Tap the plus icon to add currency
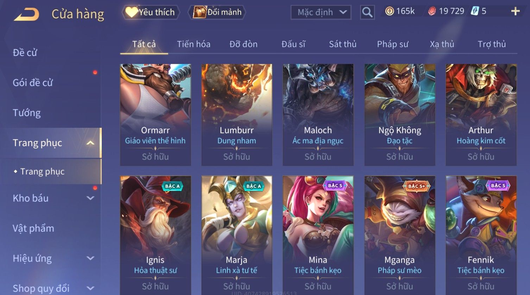This screenshot has height=295, width=530. coord(515,11)
